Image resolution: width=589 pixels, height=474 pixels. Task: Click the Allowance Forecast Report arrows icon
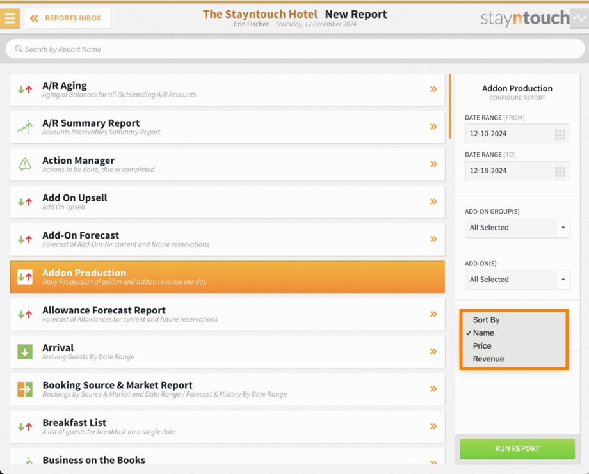click(x=25, y=315)
